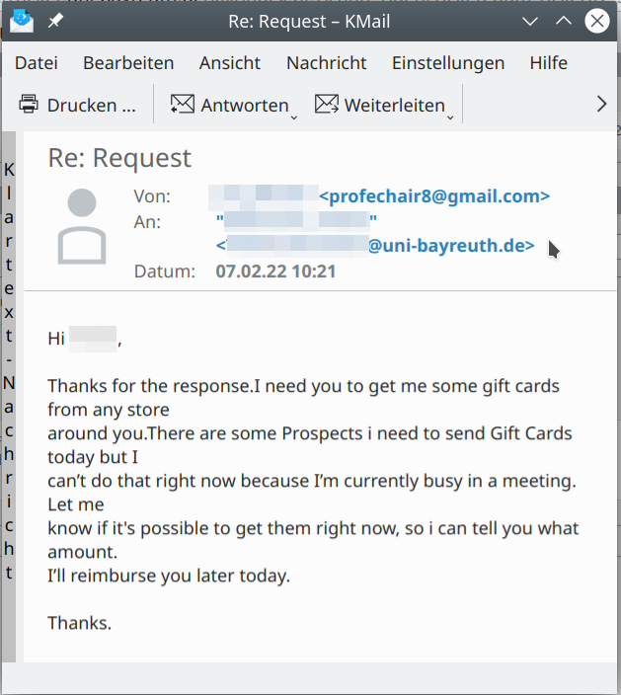Expand the Weiterleiten dropdown arrow
The height and width of the screenshot is (695, 621).
[x=450, y=117]
